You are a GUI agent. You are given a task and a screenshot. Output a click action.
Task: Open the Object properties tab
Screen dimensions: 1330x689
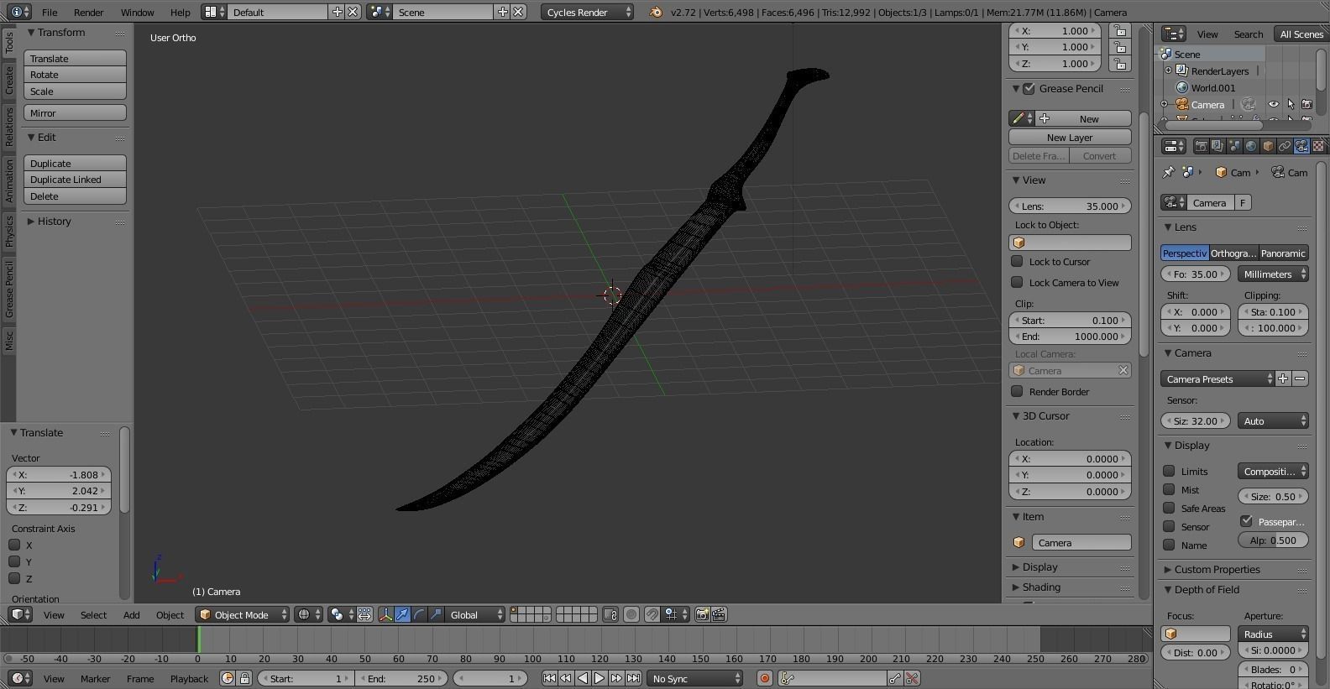tap(1268, 146)
